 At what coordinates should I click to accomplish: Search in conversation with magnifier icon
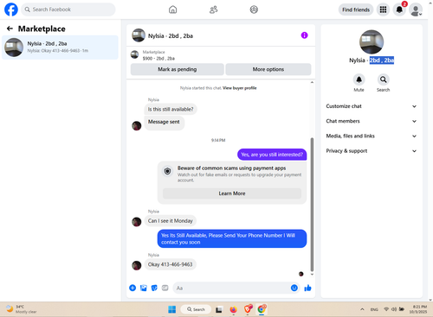pos(383,79)
